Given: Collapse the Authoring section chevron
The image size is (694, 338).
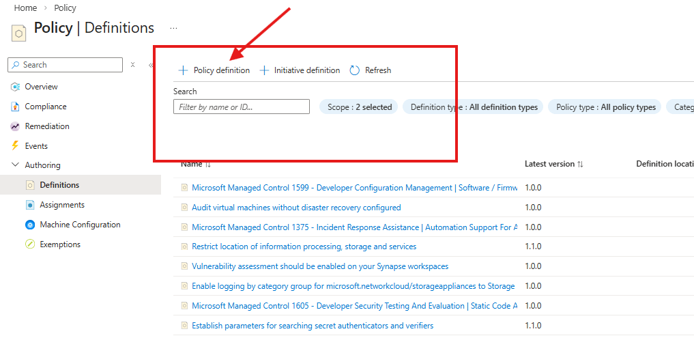Looking at the screenshot, I should (x=15, y=165).
